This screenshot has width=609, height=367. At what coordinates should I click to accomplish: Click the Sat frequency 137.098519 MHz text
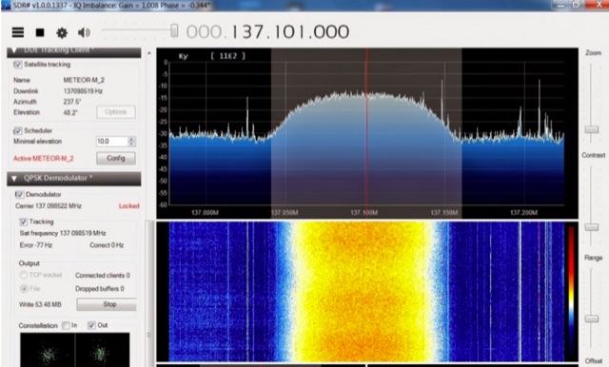click(63, 233)
